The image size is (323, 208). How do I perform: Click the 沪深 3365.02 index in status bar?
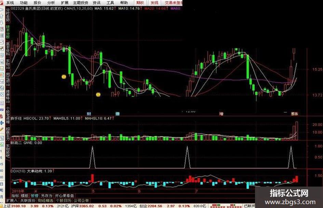coord(82,206)
